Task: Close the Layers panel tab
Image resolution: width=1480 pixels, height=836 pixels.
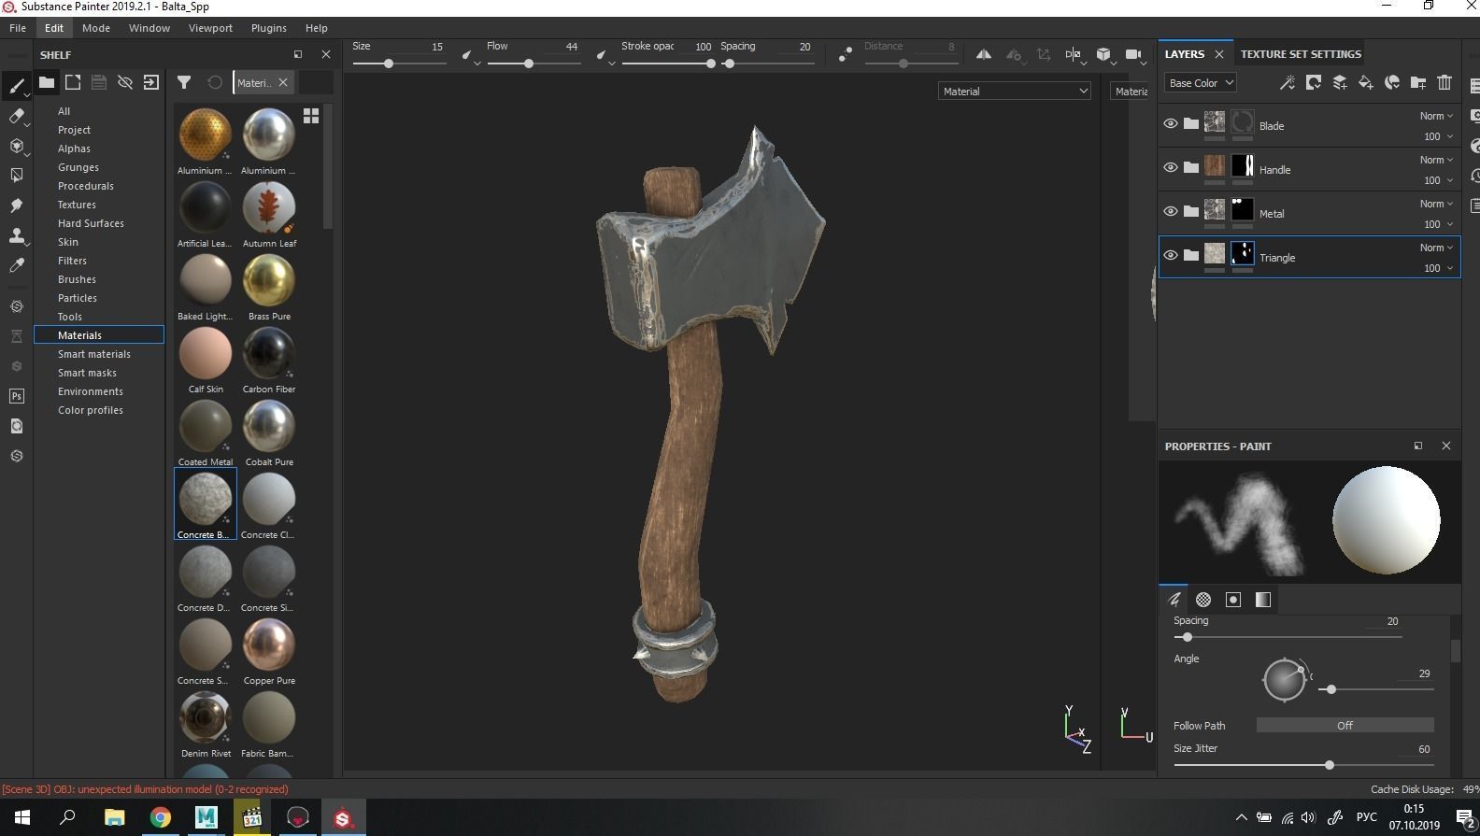Action: point(1218,54)
